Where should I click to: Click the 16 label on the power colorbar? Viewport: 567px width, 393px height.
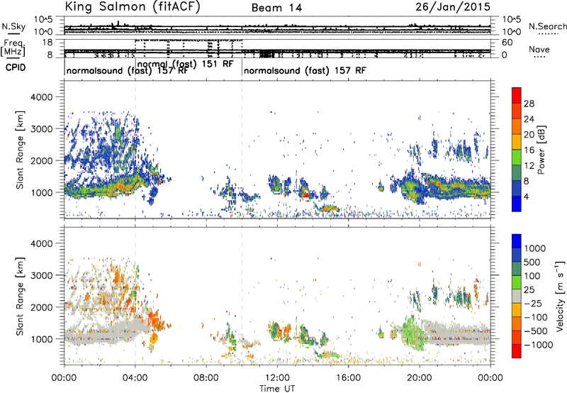point(529,150)
